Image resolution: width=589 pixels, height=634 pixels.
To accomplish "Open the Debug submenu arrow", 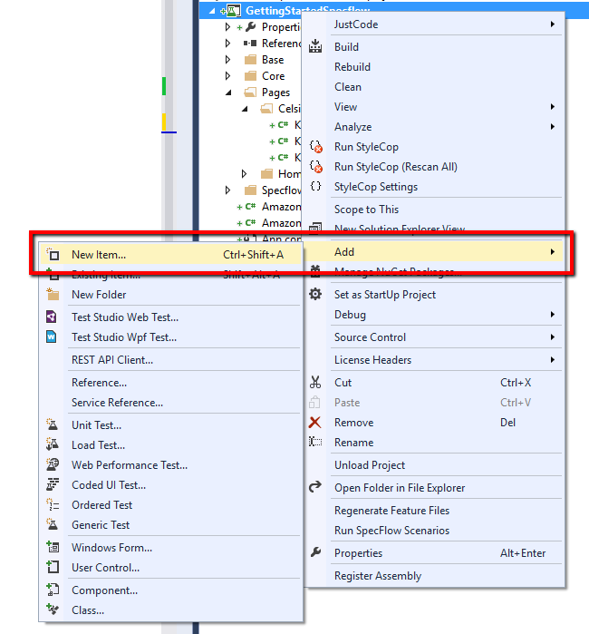I will (x=553, y=315).
